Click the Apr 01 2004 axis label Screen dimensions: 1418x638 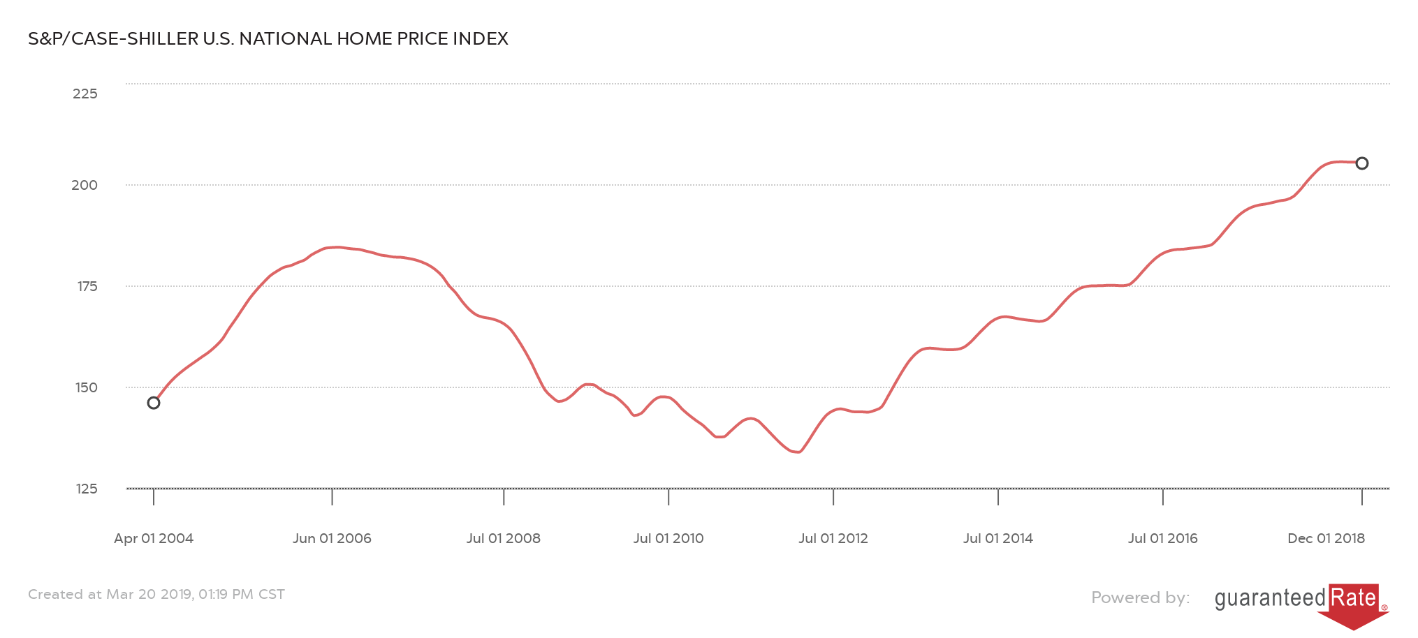click(154, 538)
